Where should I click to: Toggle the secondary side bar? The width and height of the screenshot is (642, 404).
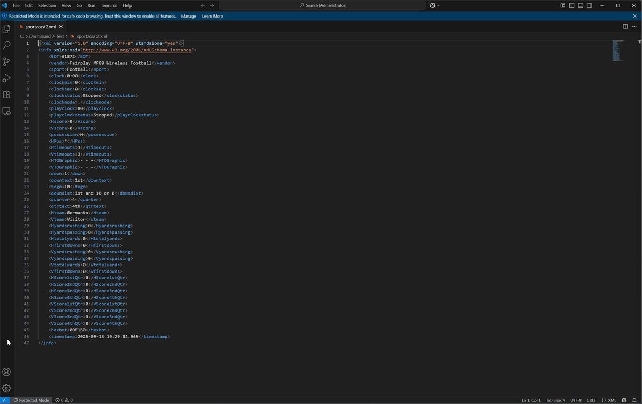click(x=590, y=5)
